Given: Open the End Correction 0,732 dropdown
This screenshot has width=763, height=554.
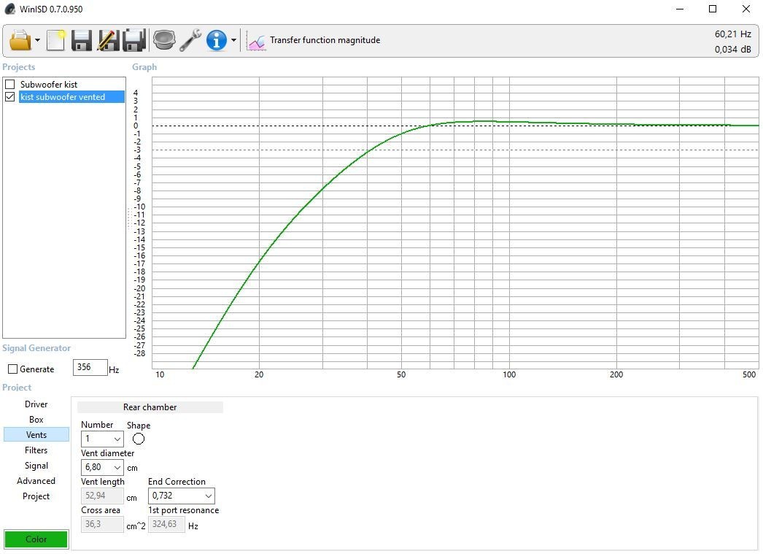Looking at the screenshot, I should pyautogui.click(x=182, y=496).
